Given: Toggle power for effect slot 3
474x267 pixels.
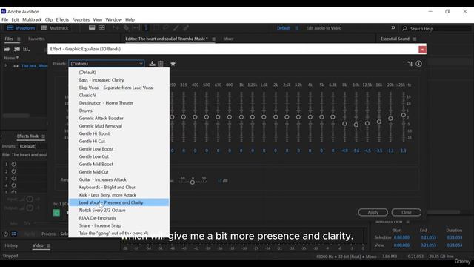Looking at the screenshot, I should (13, 178).
